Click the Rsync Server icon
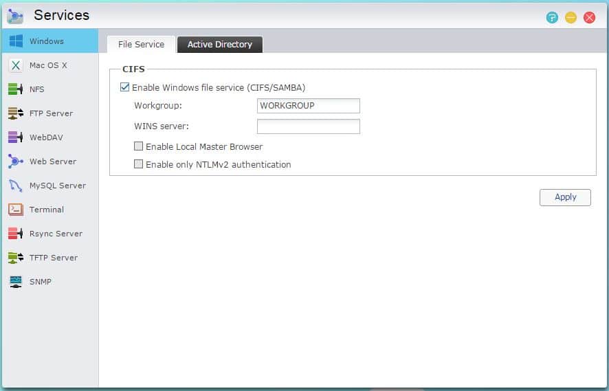 click(16, 234)
